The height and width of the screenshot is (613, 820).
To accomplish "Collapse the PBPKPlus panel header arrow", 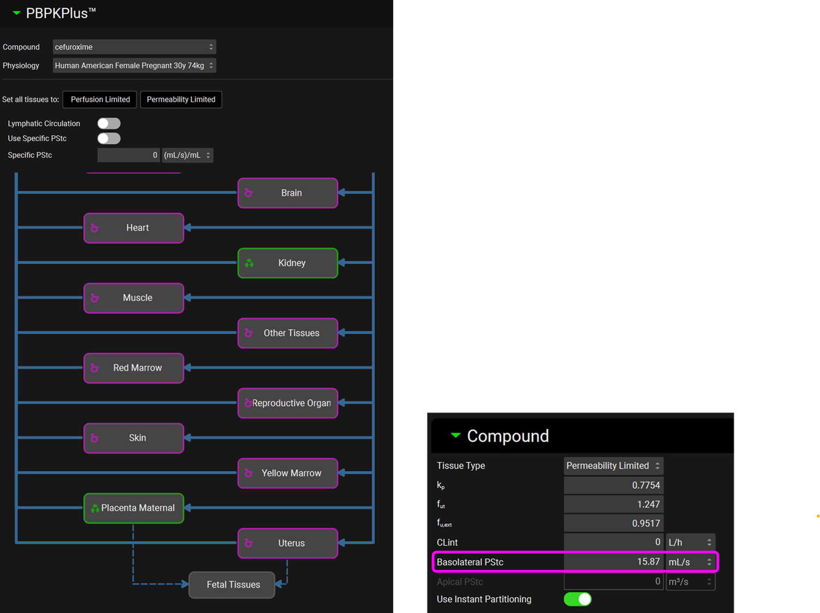I will point(16,13).
